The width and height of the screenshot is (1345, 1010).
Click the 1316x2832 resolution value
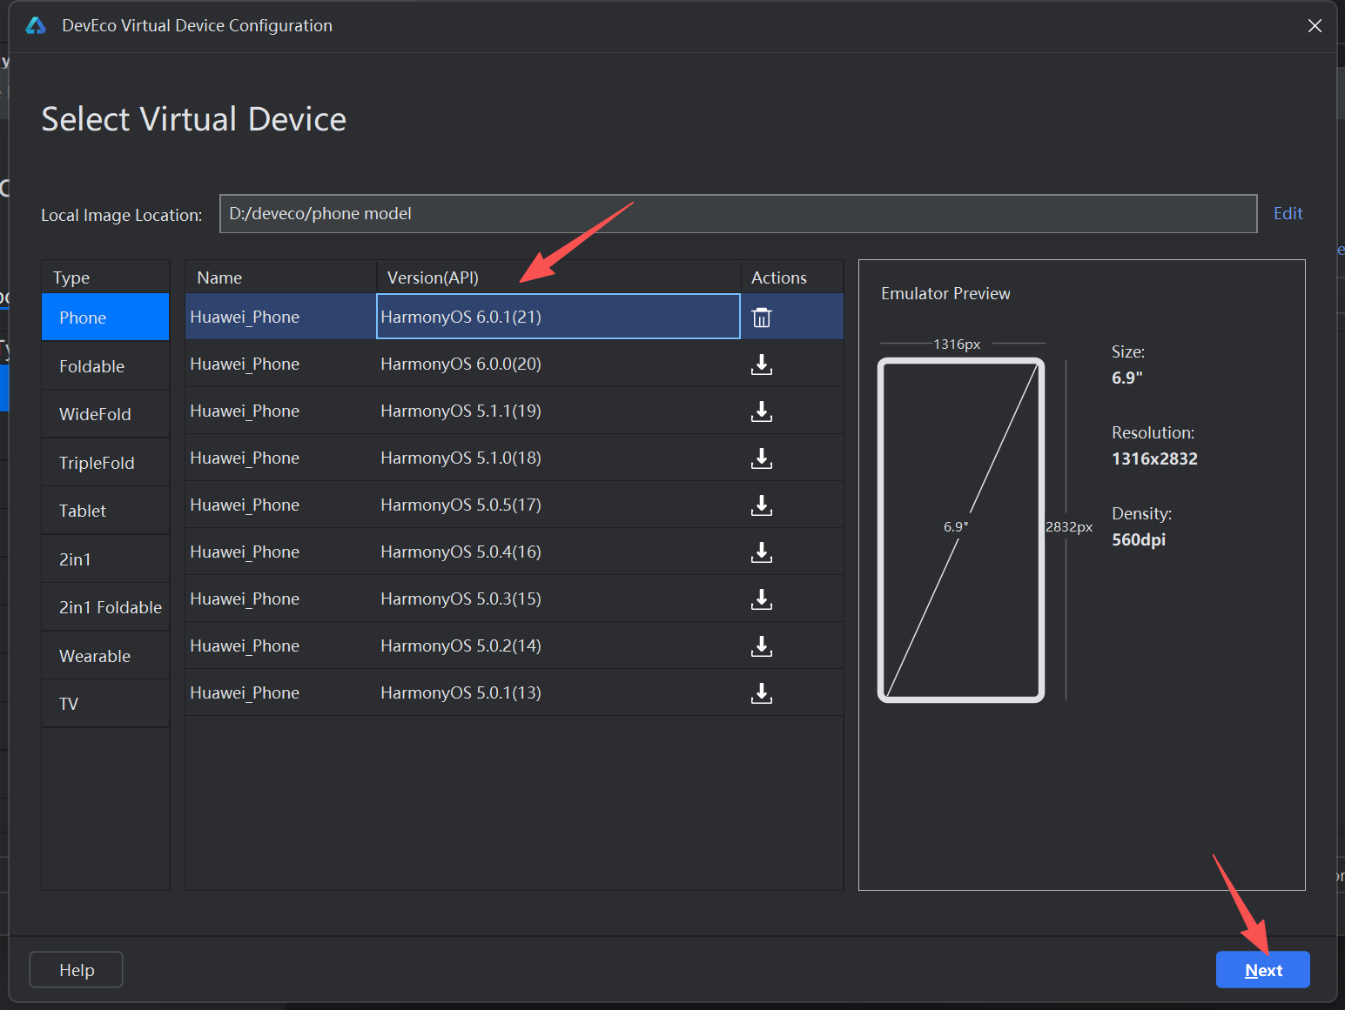point(1154,458)
